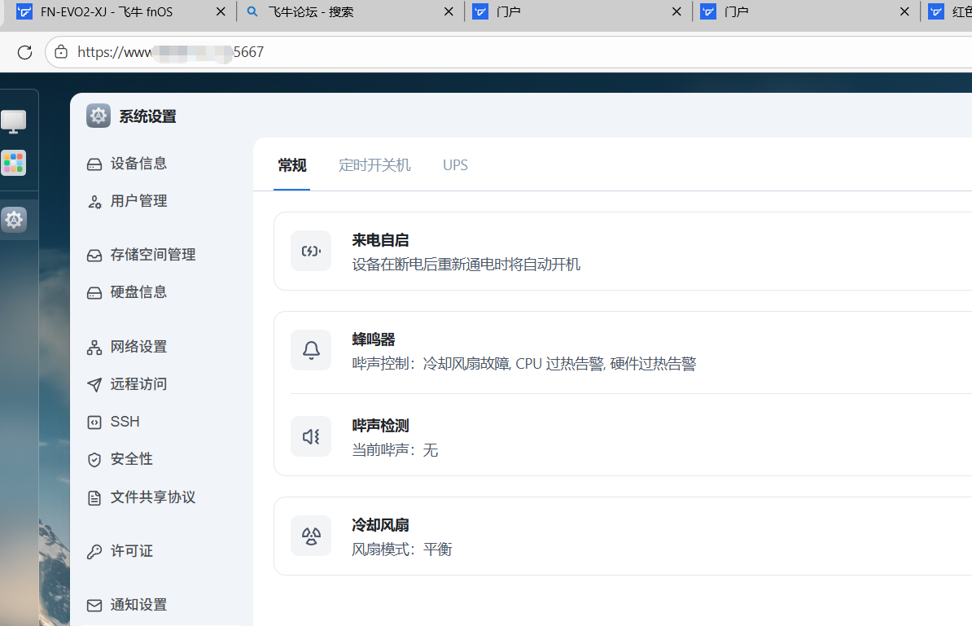Viewport: 972px width, 626px height.
Task: Open 用户管理 from the sidebar
Action: pyautogui.click(x=137, y=200)
